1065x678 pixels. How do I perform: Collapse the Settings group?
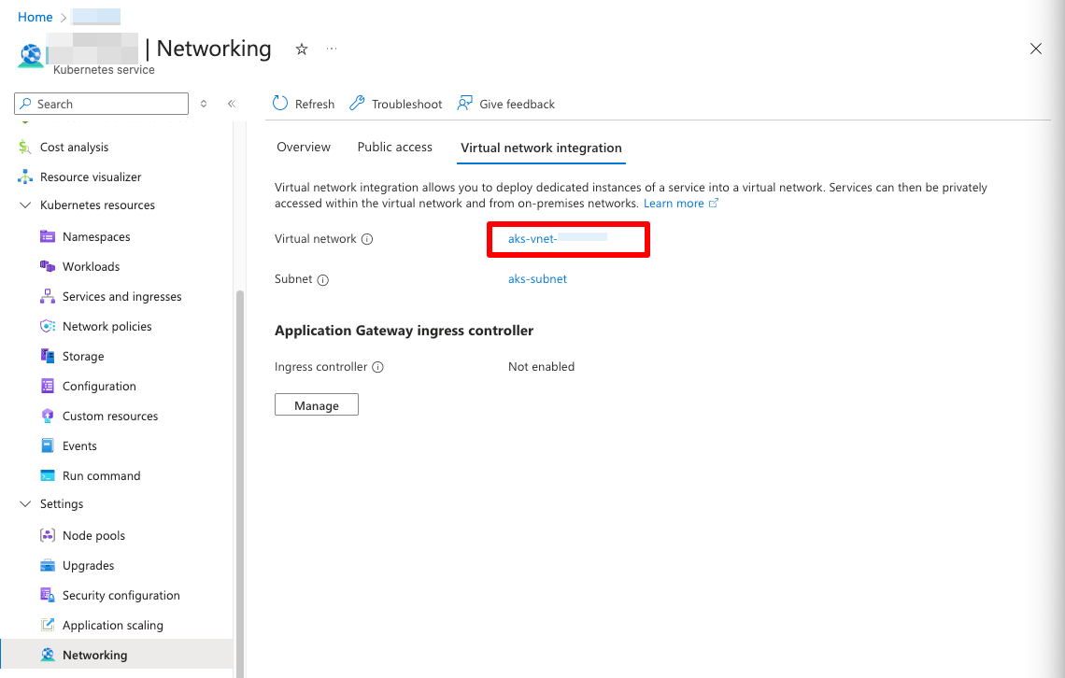25,503
